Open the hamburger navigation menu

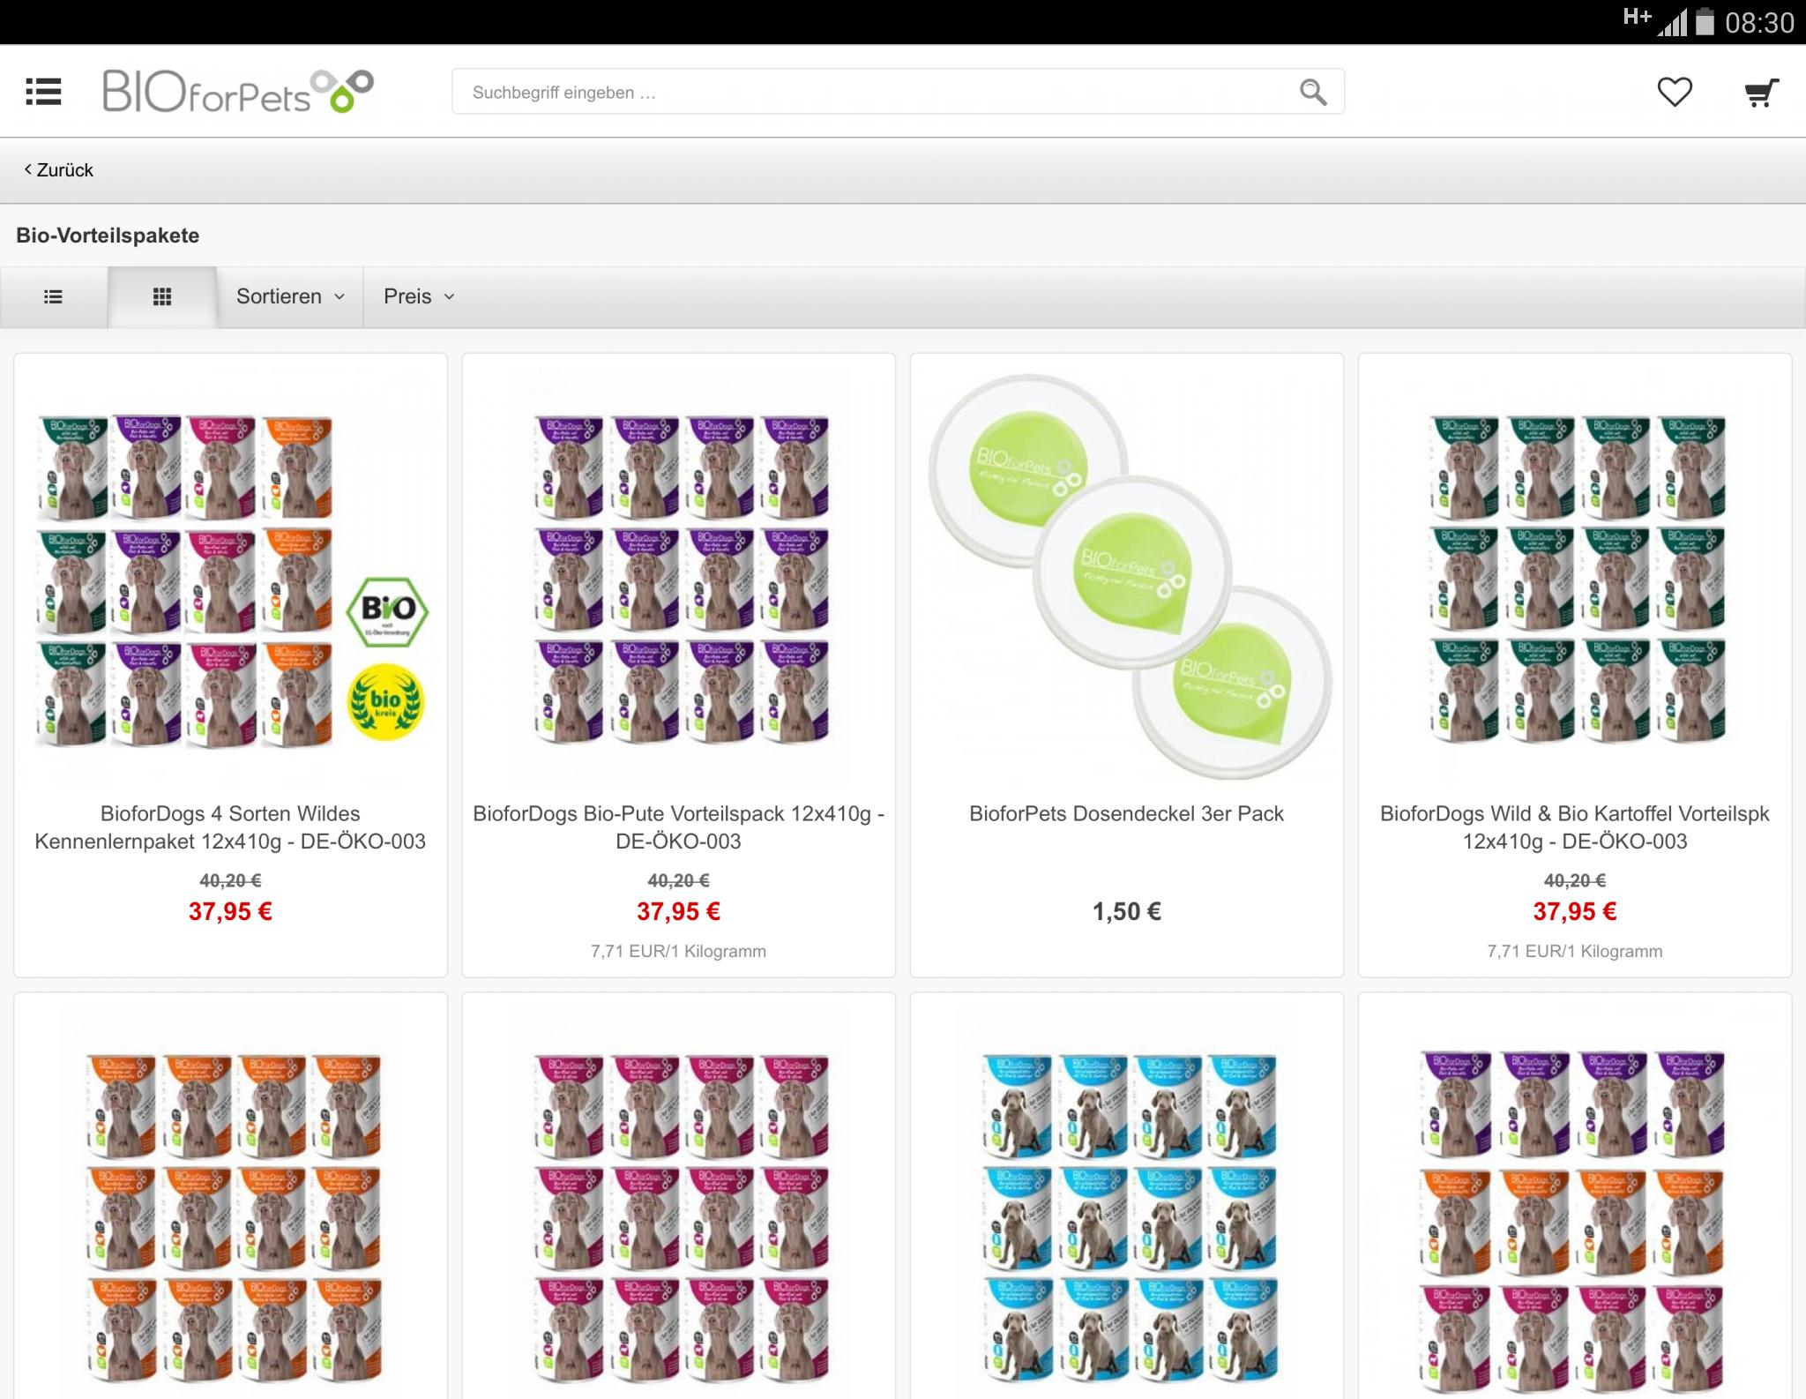coord(43,92)
